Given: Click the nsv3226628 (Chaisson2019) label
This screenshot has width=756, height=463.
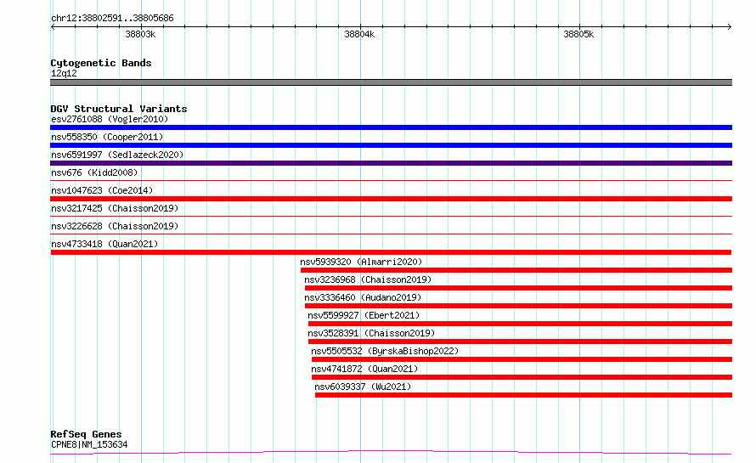Looking at the screenshot, I should [115, 226].
